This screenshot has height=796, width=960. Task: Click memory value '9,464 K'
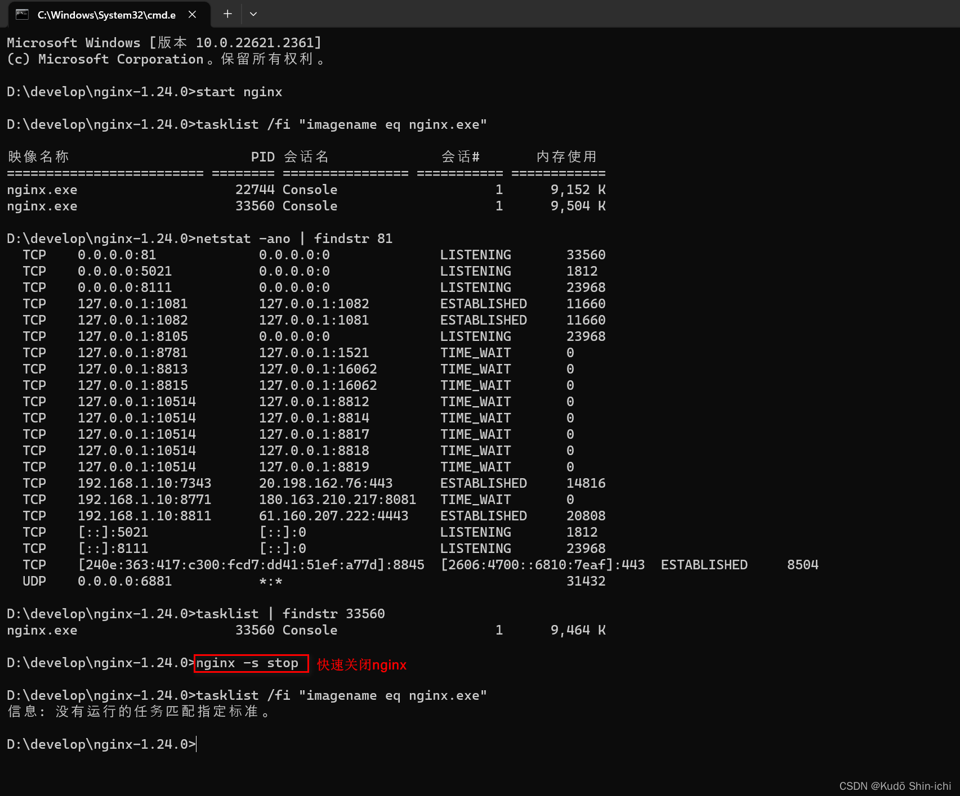point(578,630)
